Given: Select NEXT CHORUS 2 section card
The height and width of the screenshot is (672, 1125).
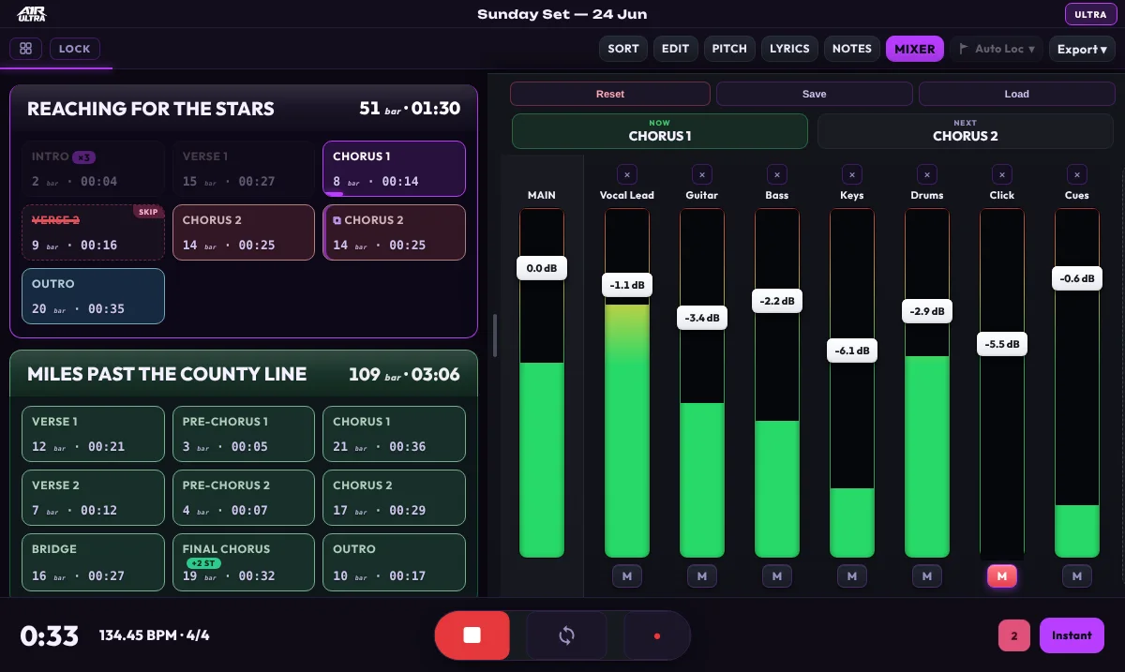Looking at the screenshot, I should (x=966, y=131).
